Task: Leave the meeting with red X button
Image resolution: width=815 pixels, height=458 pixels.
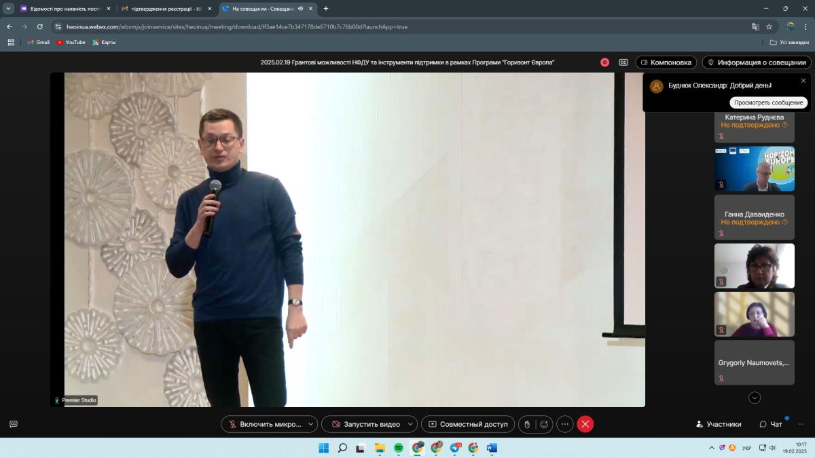Action: coord(585,424)
